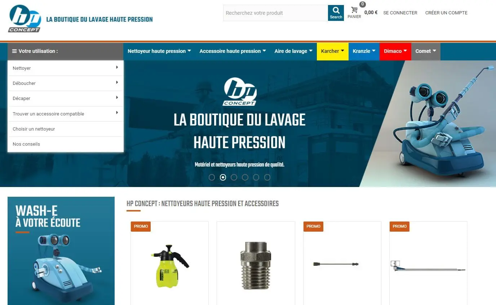Image resolution: width=496 pixels, height=305 pixels.
Task: Open the yellow sprayer product image
Action: tap(170, 266)
